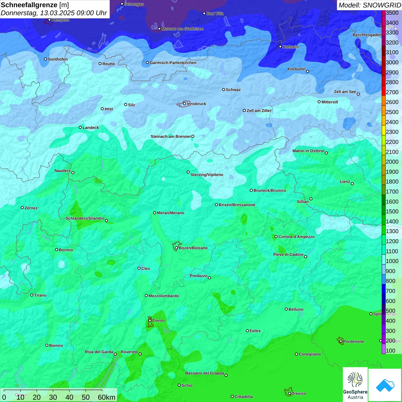This screenshot has height=402, width=402.
Task: Click the 3500 m legend color
Action: coord(383,13)
